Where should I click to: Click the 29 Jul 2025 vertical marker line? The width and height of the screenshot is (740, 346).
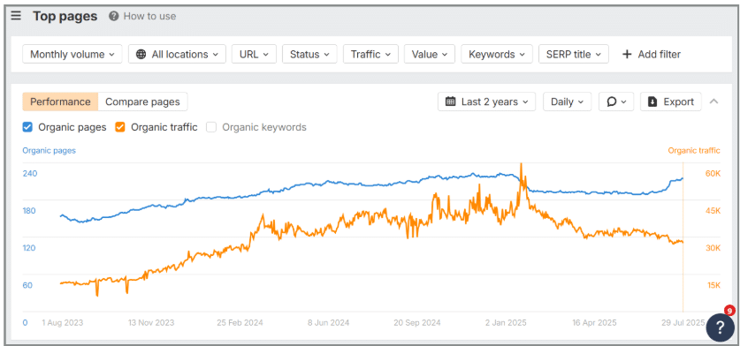(x=683, y=236)
